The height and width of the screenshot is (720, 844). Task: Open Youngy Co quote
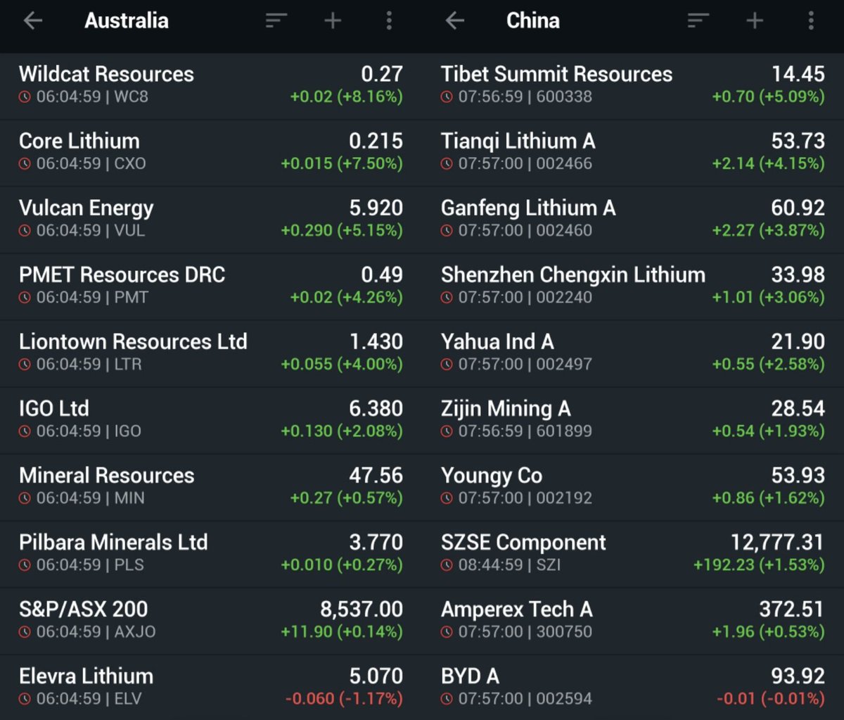pos(633,487)
